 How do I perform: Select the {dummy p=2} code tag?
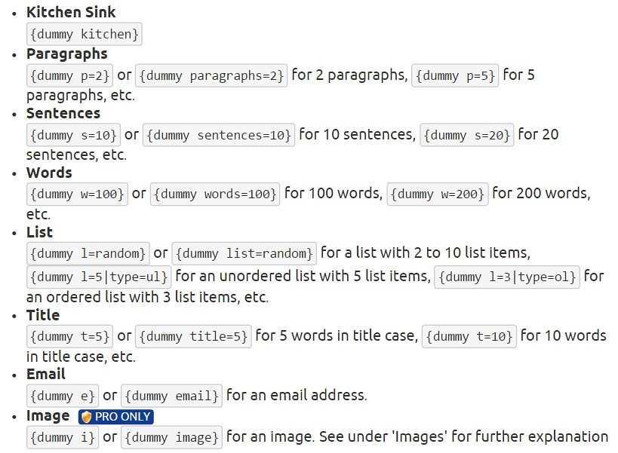[69, 75]
